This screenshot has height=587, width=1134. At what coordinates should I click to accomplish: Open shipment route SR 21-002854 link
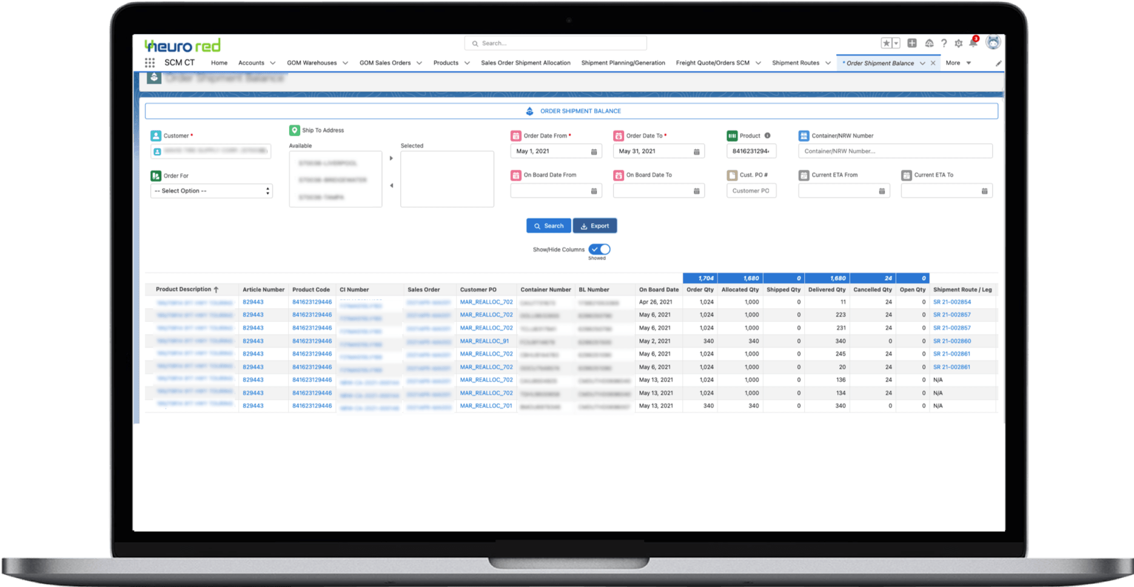(x=951, y=302)
